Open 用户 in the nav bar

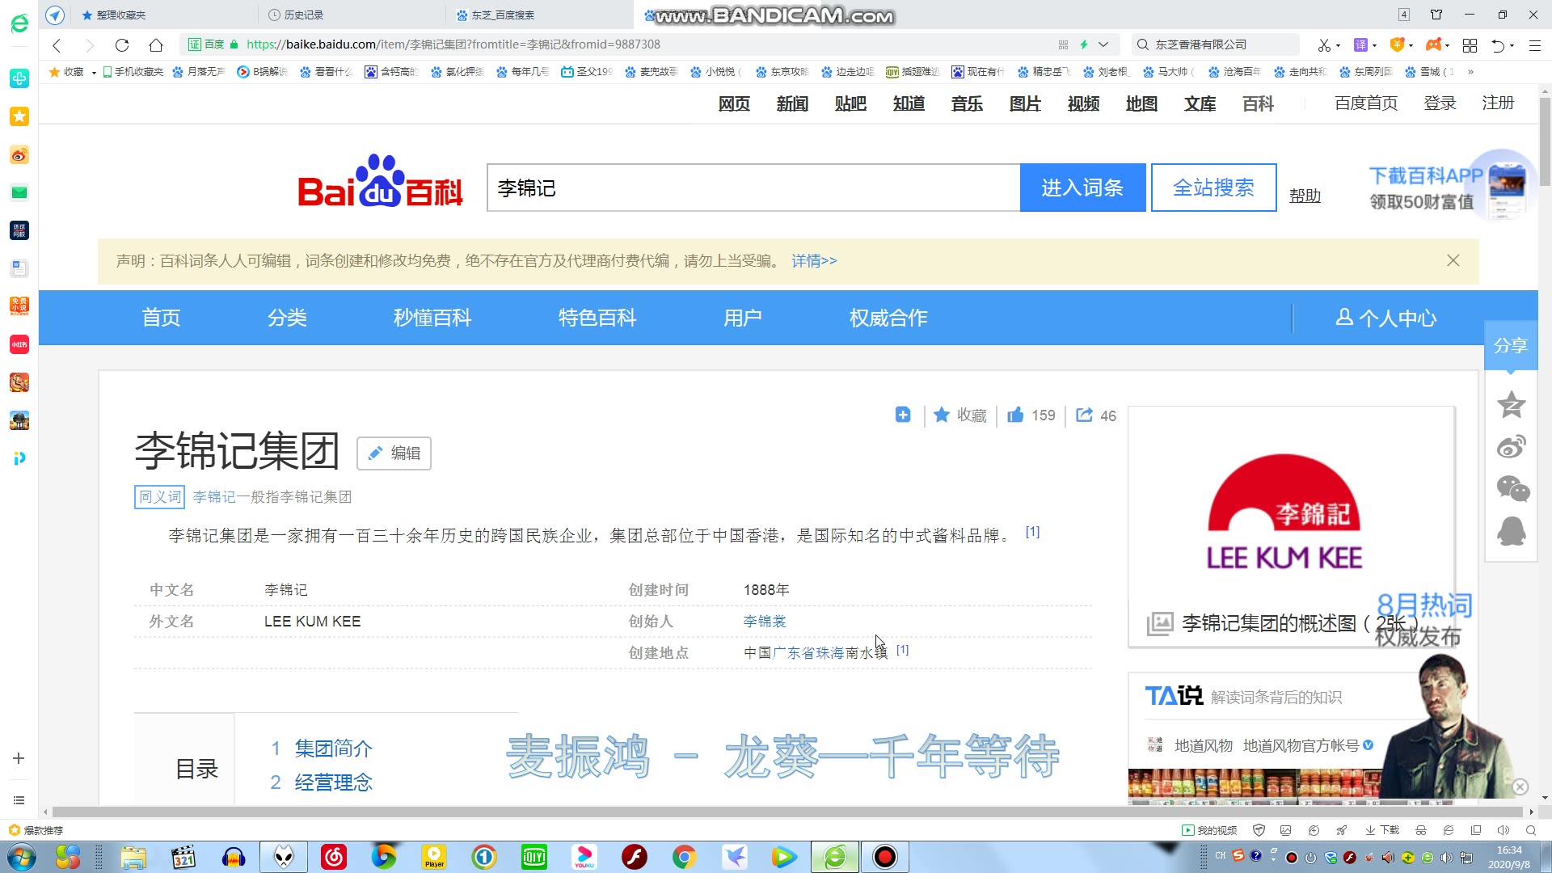coord(743,318)
